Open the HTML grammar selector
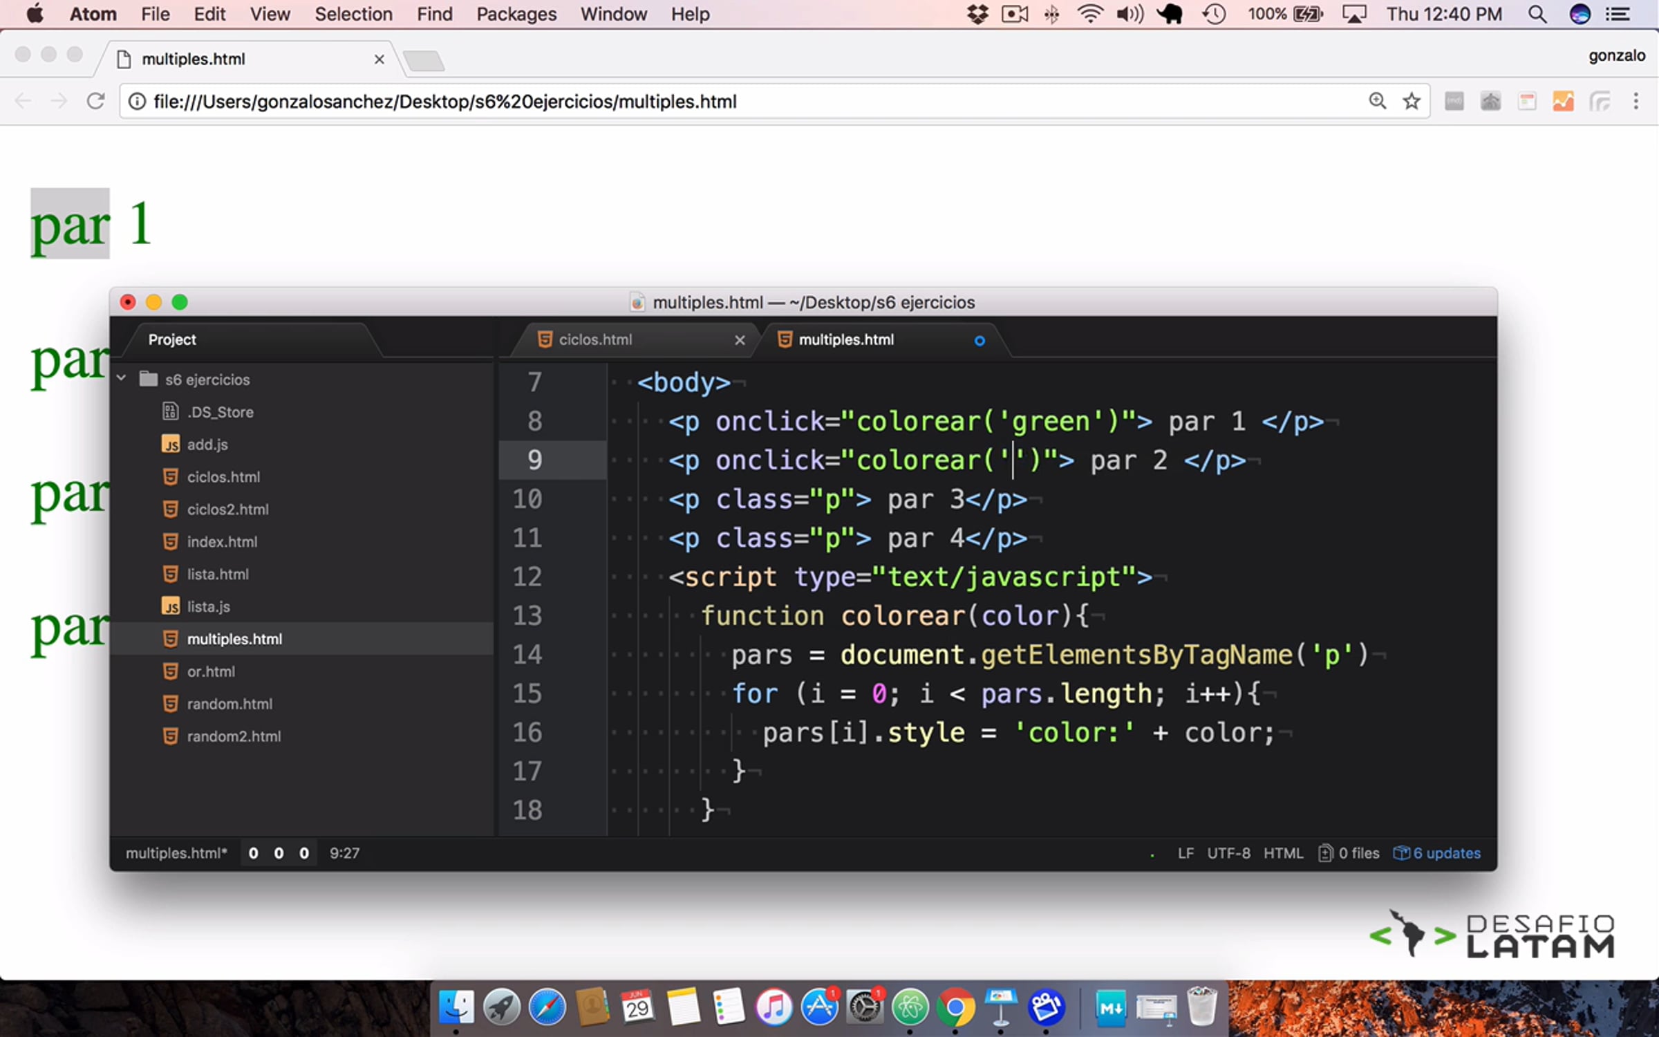Image resolution: width=1659 pixels, height=1037 pixels. tap(1283, 853)
